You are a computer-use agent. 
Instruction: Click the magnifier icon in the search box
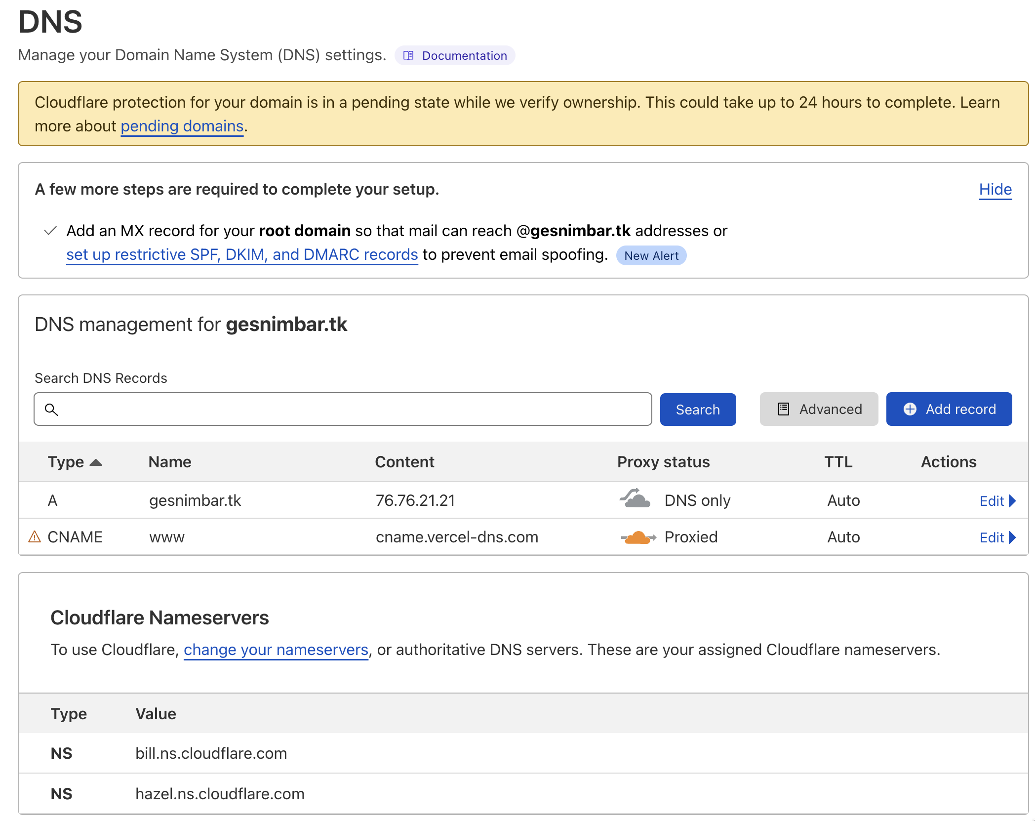[x=52, y=410]
